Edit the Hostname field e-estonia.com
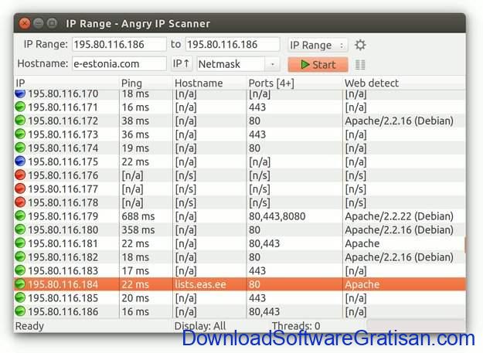Image resolution: width=483 pixels, height=353 pixels. 119,63
